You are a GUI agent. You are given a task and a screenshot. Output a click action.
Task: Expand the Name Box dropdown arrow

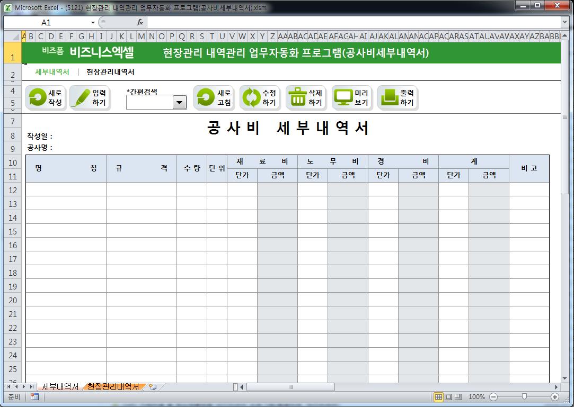93,23
